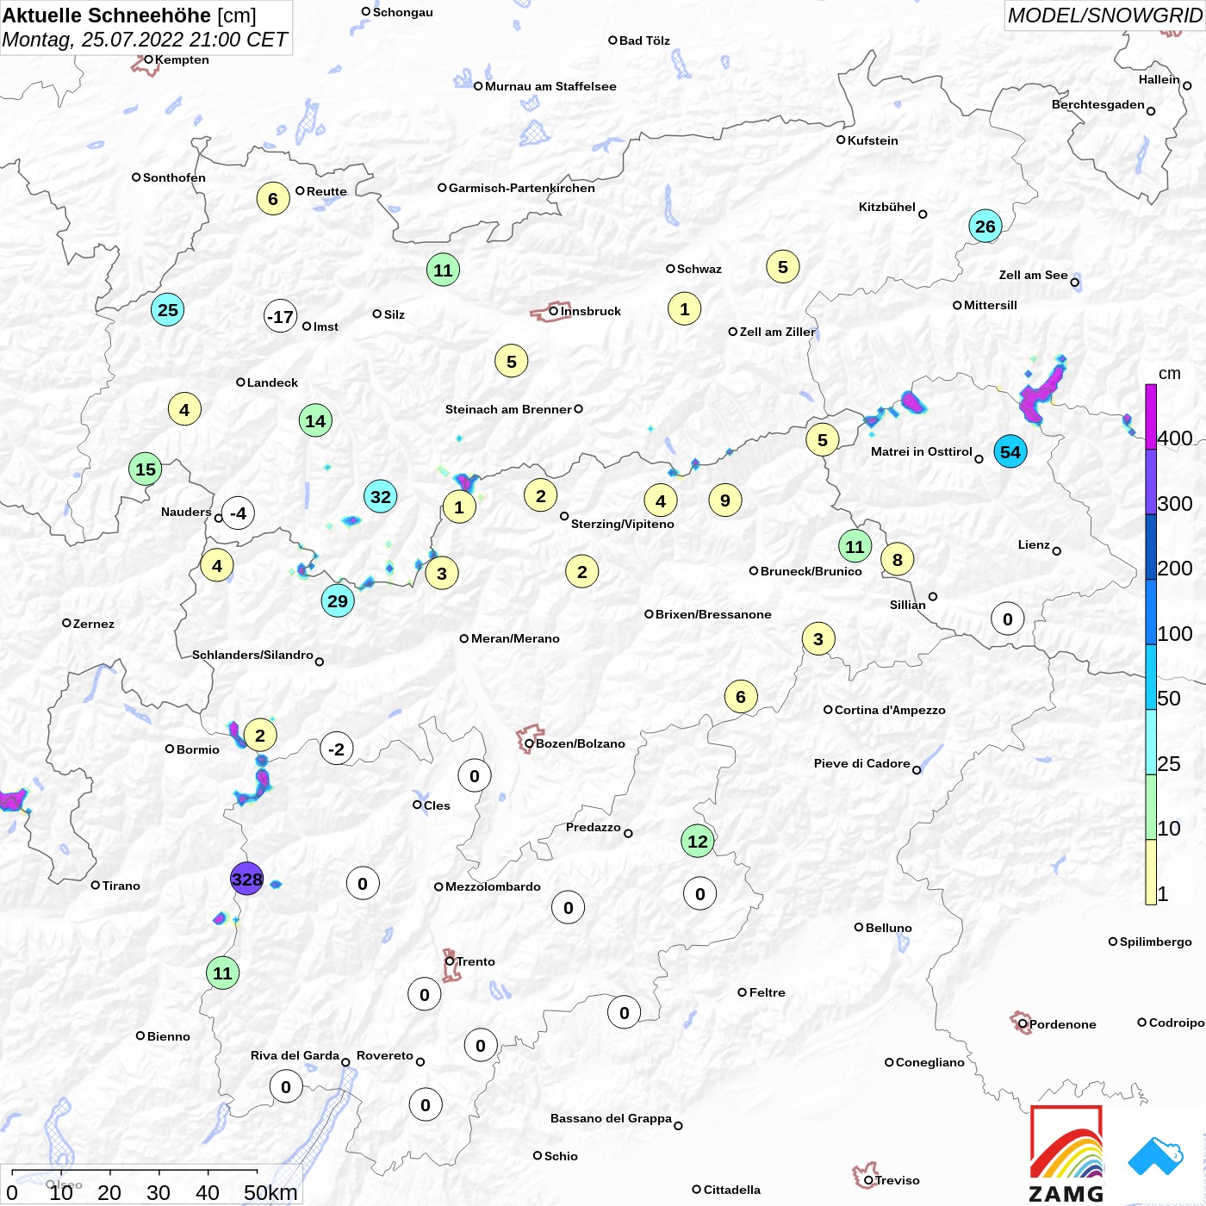This screenshot has width=1206, height=1206.
Task: Select the 0 marker next to Riva del Garda
Action: coord(286,1086)
